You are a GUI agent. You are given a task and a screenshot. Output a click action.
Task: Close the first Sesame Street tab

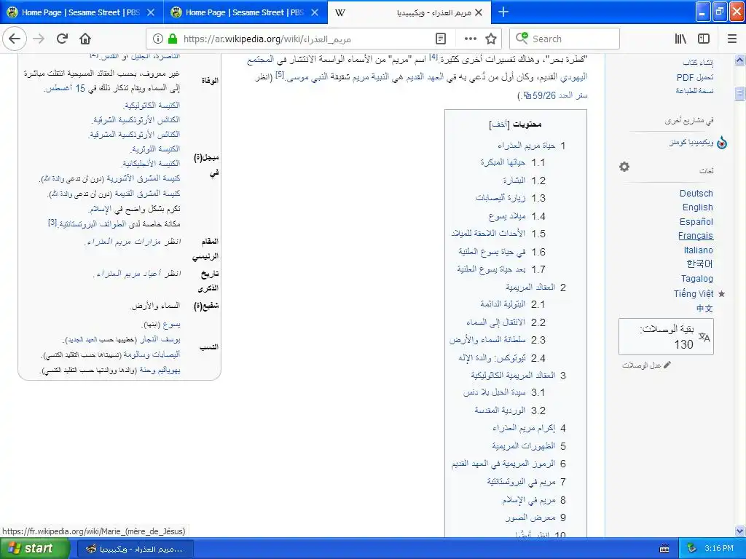coord(151,12)
